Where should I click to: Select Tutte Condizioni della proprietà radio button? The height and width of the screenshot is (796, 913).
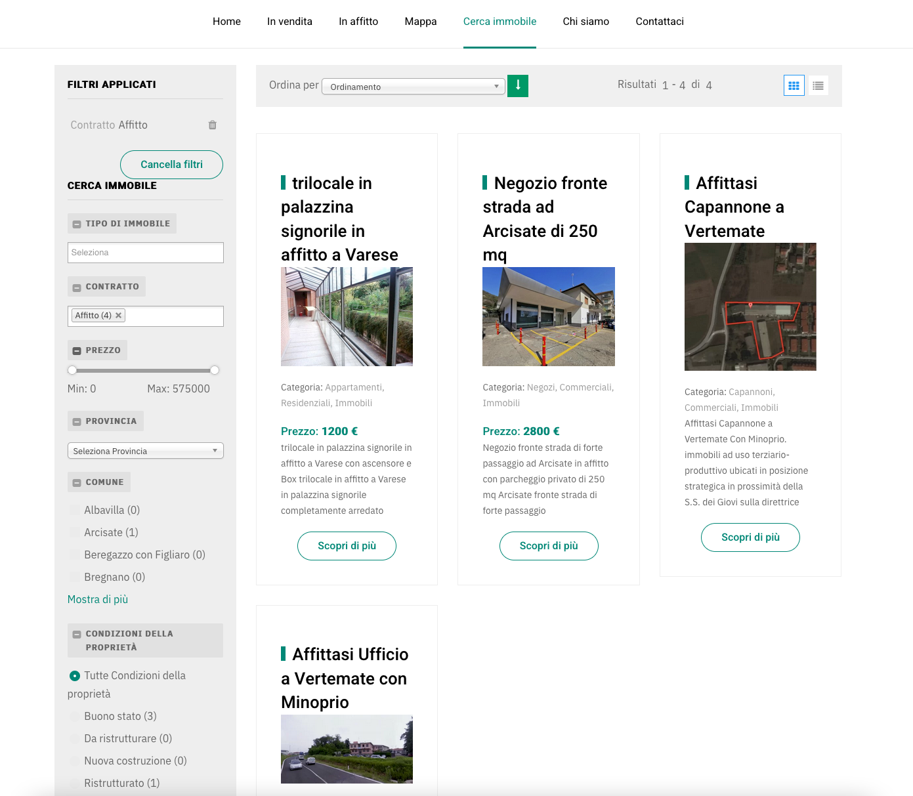click(x=75, y=676)
